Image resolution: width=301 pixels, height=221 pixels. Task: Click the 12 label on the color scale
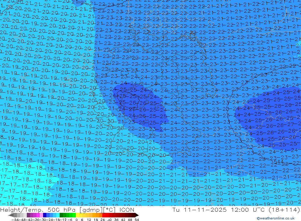89,220
